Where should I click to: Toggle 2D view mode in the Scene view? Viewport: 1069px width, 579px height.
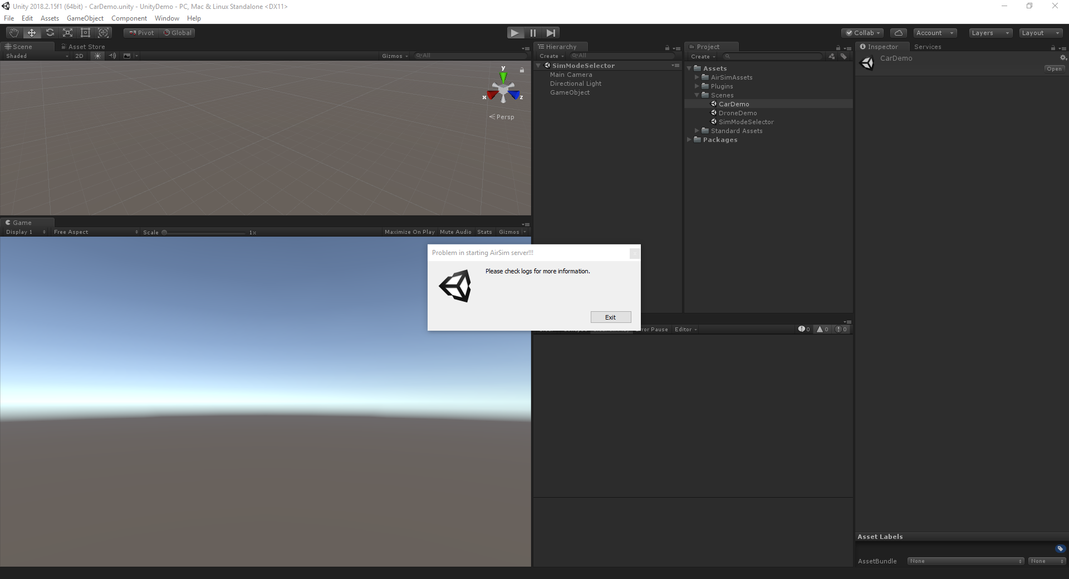coord(79,56)
